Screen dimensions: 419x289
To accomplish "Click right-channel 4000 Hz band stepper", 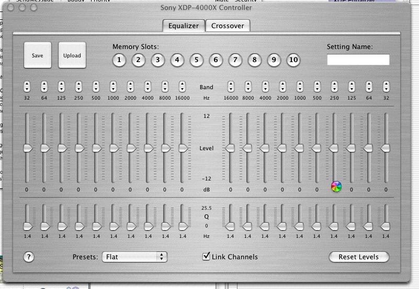I will [265, 87].
